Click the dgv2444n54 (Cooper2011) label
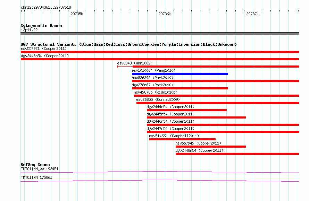The height and width of the screenshot is (201, 309). pyautogui.click(x=170, y=107)
